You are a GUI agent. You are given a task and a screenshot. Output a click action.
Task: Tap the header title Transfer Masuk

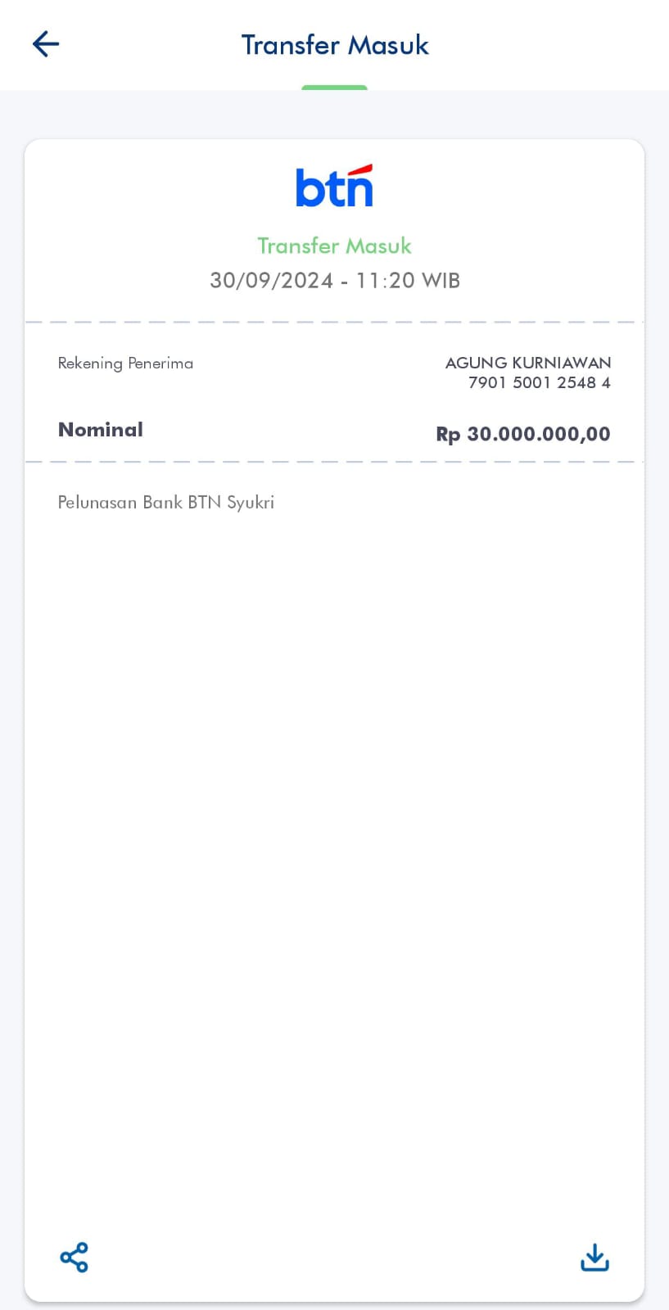[x=334, y=45]
